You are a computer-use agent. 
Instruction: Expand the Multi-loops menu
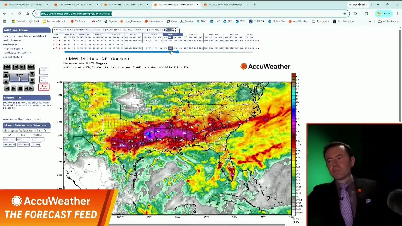12,40
